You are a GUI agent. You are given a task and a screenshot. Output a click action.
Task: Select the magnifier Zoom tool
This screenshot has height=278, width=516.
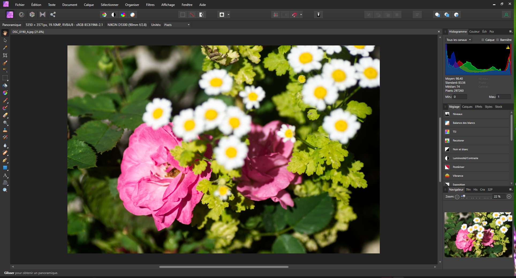(5, 190)
